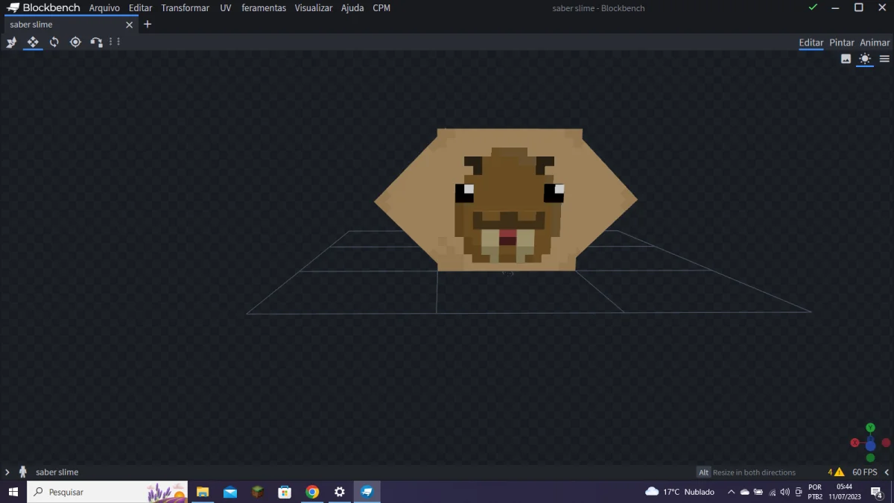Select the Resize tool in the toolbar
The image size is (894, 503).
(x=11, y=42)
